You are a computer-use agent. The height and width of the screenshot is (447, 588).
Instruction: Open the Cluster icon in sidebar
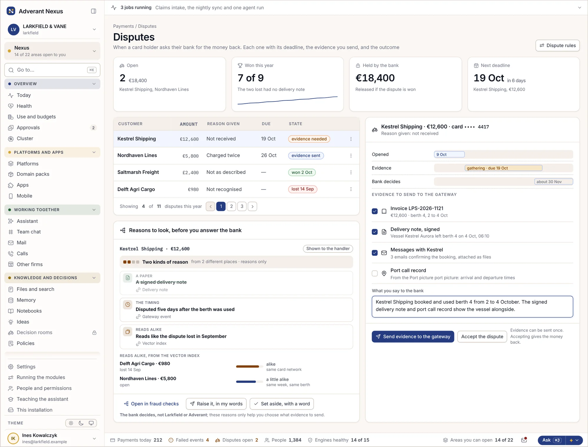[x=11, y=139]
